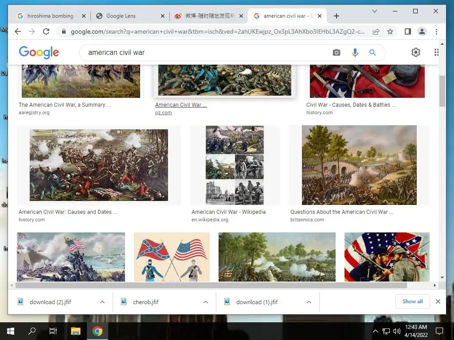Open Chrome profile avatar
The image size is (454, 340).
(x=422, y=31)
